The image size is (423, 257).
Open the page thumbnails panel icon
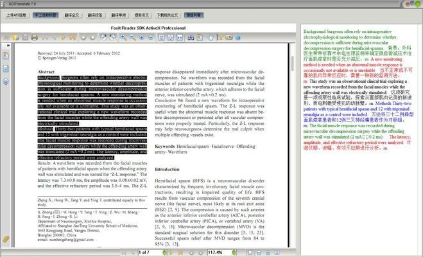[x=6, y=67]
